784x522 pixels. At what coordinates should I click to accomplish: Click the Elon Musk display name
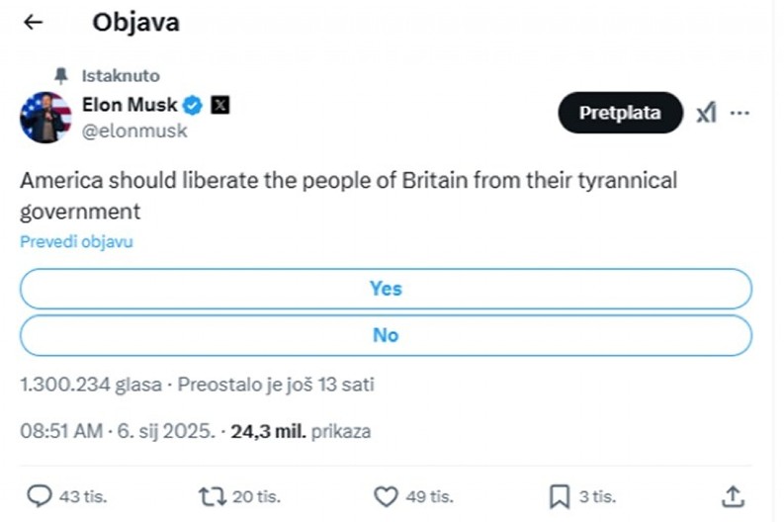tap(131, 106)
